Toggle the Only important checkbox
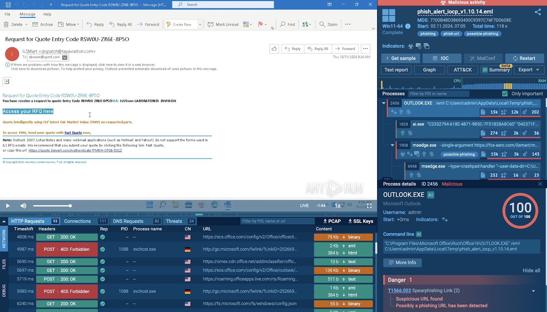The height and width of the screenshot is (312, 547). pyautogui.click(x=505, y=94)
